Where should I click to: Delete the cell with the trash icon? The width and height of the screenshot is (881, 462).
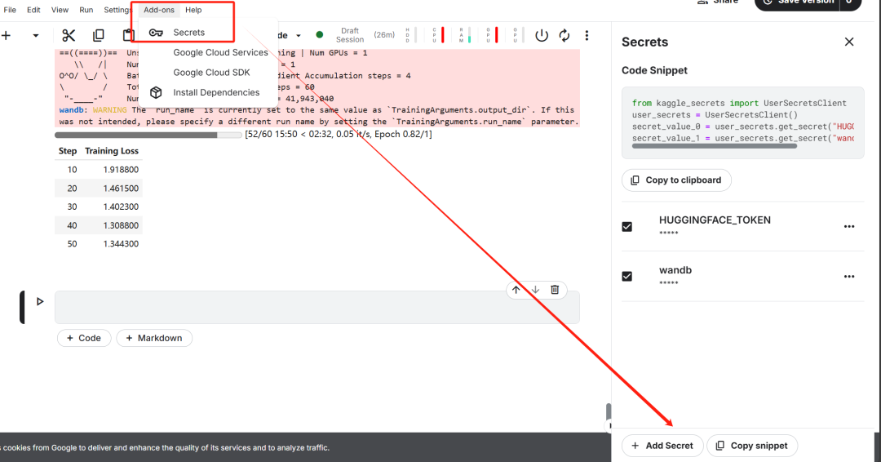click(x=555, y=290)
